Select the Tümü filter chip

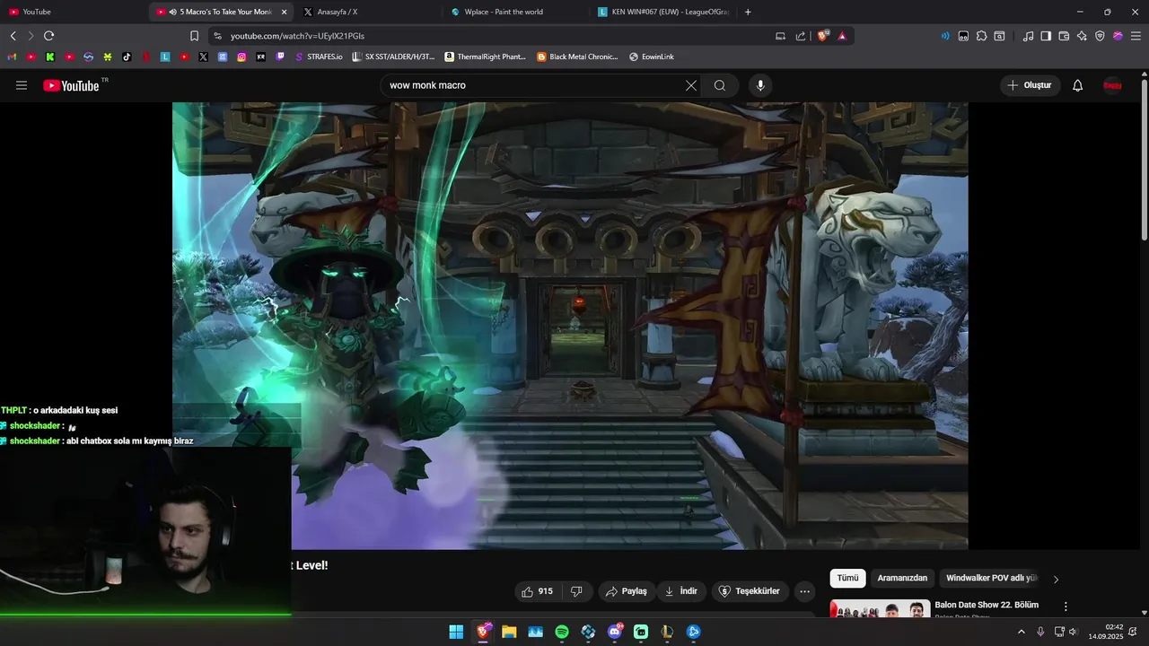[x=847, y=578]
